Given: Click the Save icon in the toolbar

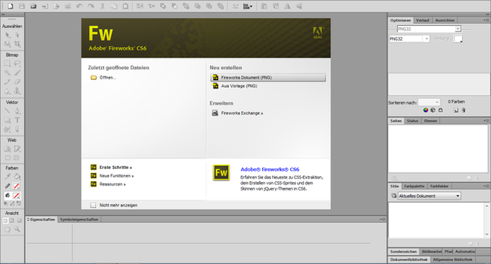Looking at the screenshot, I should [x=22, y=6].
